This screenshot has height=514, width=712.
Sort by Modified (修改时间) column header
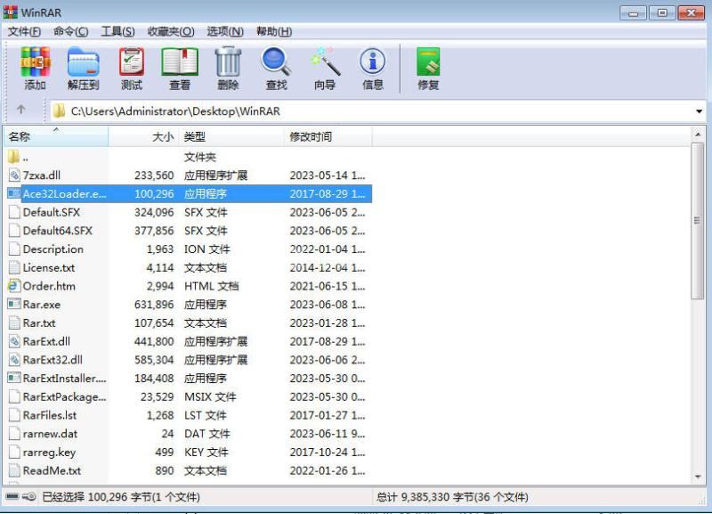click(x=328, y=137)
